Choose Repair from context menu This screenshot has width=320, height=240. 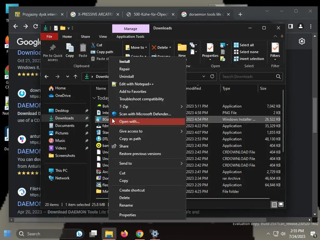point(147,69)
